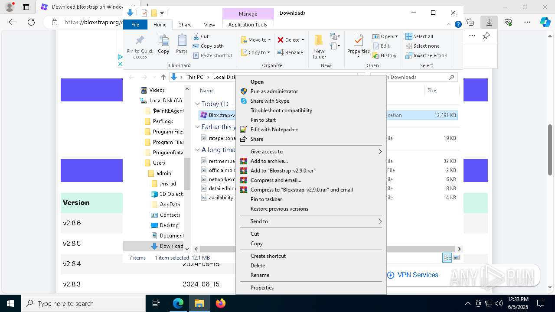This screenshot has width=555, height=312.
Task: Click Select all in ribbon
Action: [419, 36]
